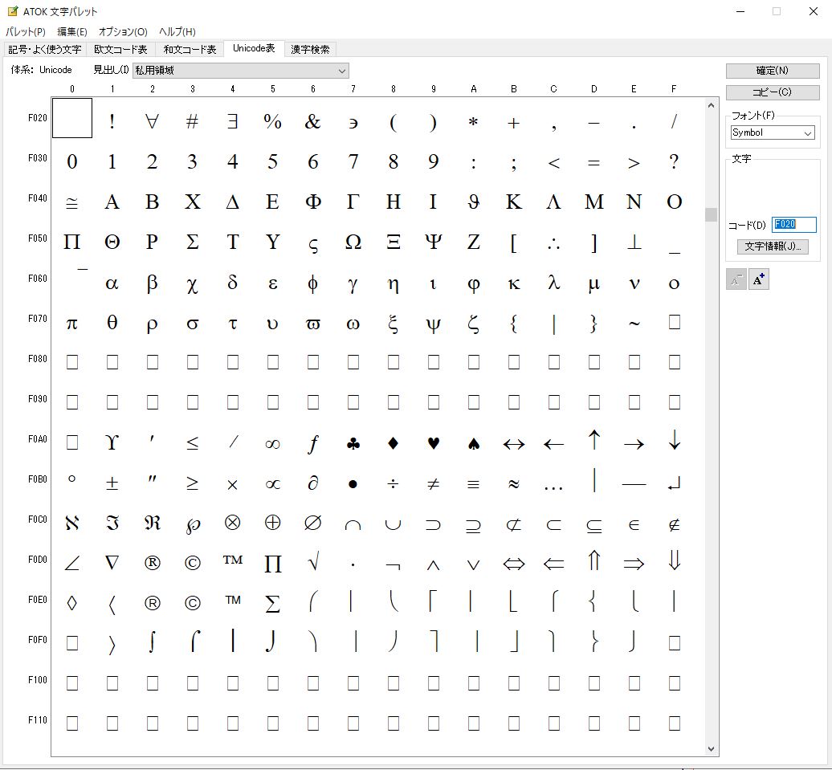Select the club suit symbol
832x770 pixels.
pyautogui.click(x=353, y=443)
